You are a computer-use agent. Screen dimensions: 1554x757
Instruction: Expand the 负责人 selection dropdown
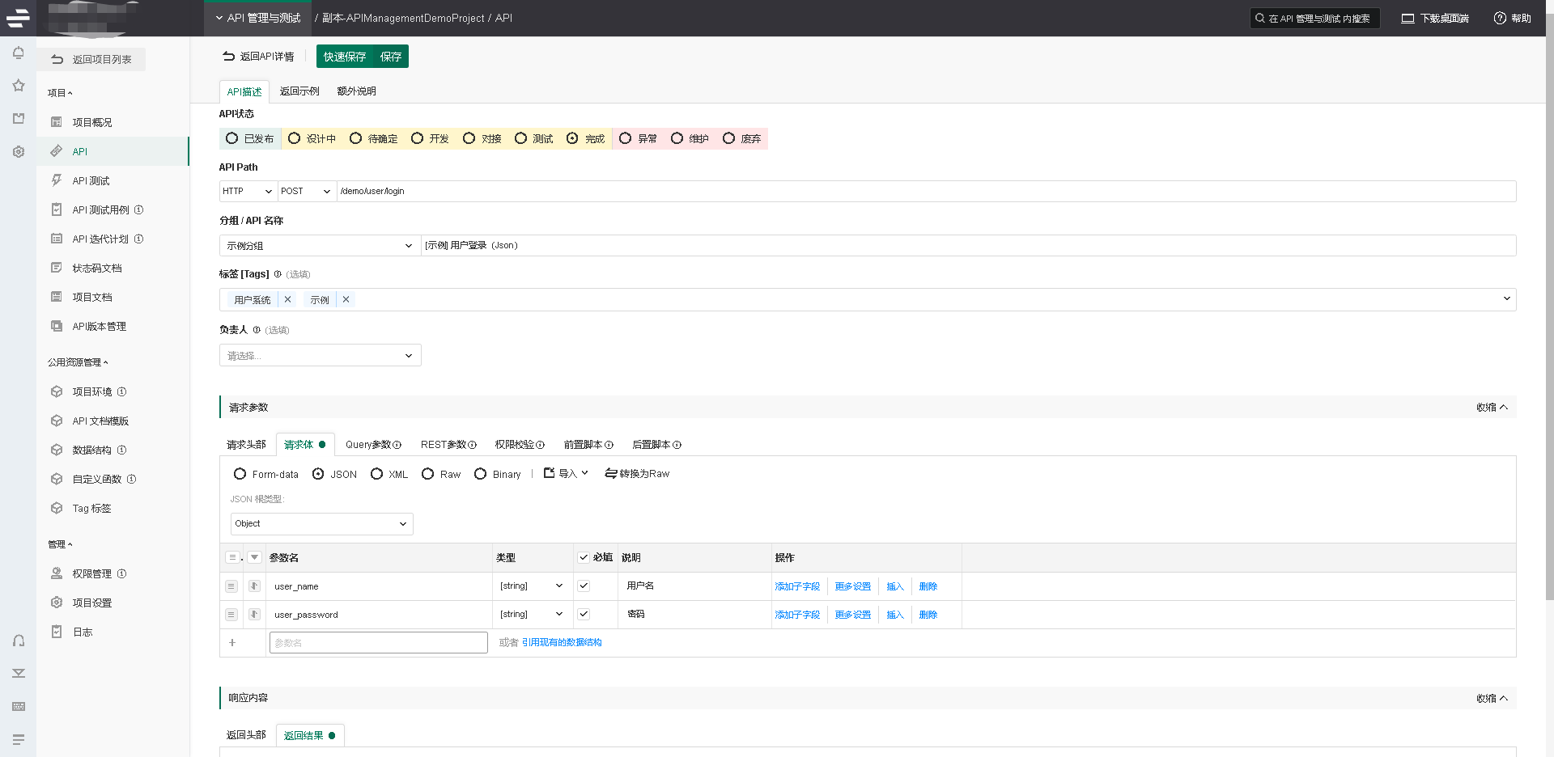point(319,355)
